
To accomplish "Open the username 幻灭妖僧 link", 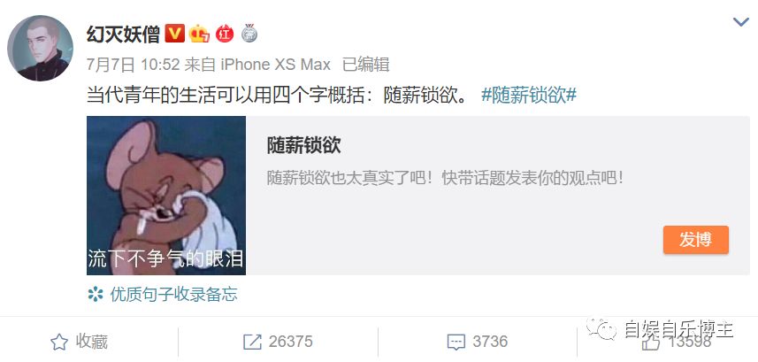I will 123,34.
